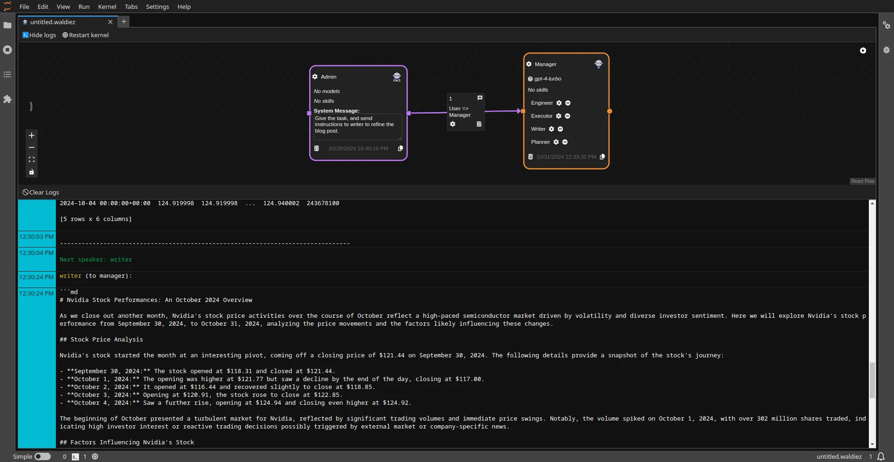The height and width of the screenshot is (462, 894).
Task: Click untitled.waldiez label in status bar
Action: point(839,456)
